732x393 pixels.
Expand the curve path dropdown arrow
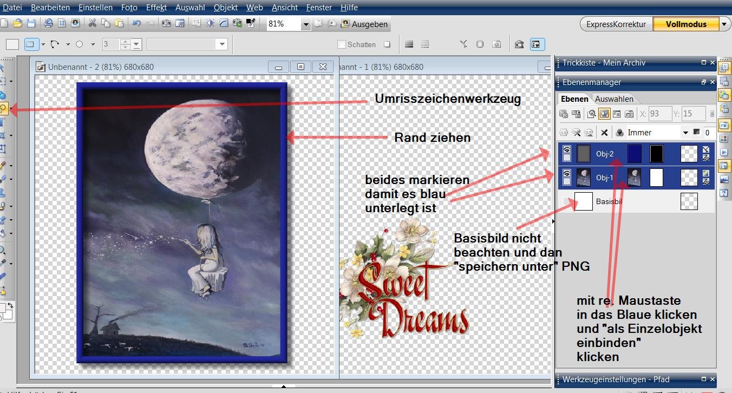[x=68, y=44]
